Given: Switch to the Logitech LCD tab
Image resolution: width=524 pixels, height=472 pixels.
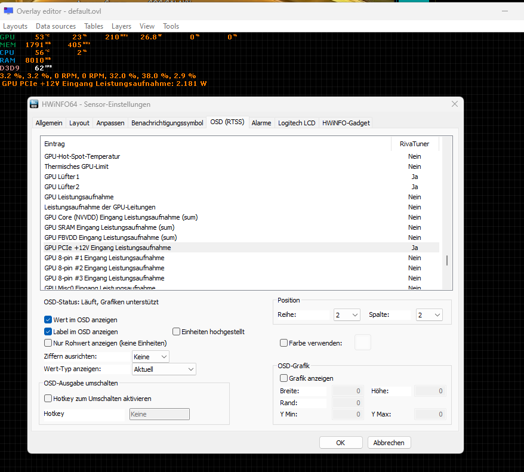Looking at the screenshot, I should click(297, 123).
